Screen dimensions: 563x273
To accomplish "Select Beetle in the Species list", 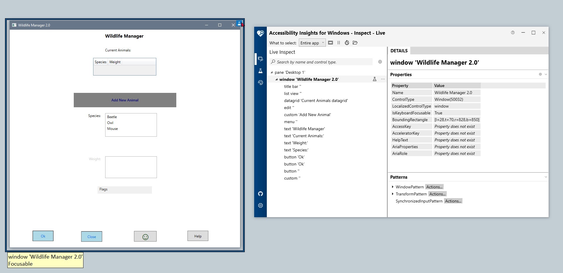I will click(112, 117).
